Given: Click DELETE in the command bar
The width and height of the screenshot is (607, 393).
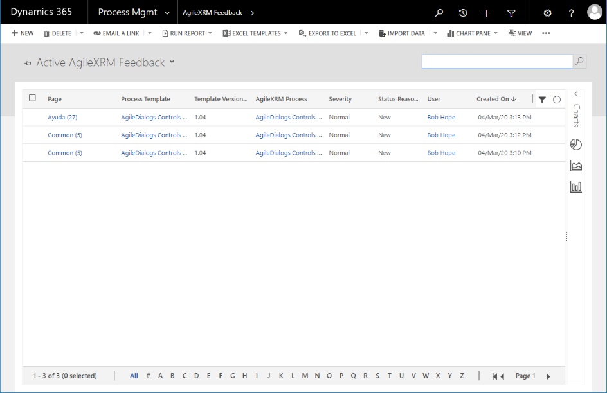Looking at the screenshot, I should [x=57, y=33].
